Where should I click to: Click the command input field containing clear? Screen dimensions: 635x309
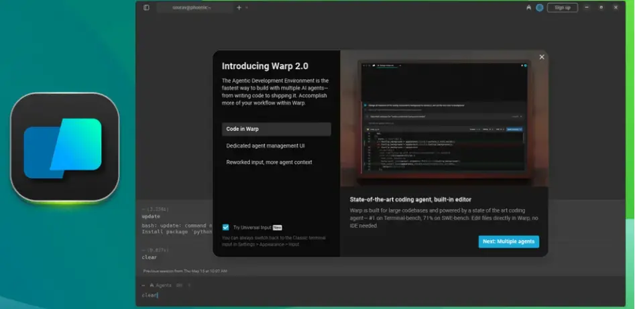[x=381, y=295]
